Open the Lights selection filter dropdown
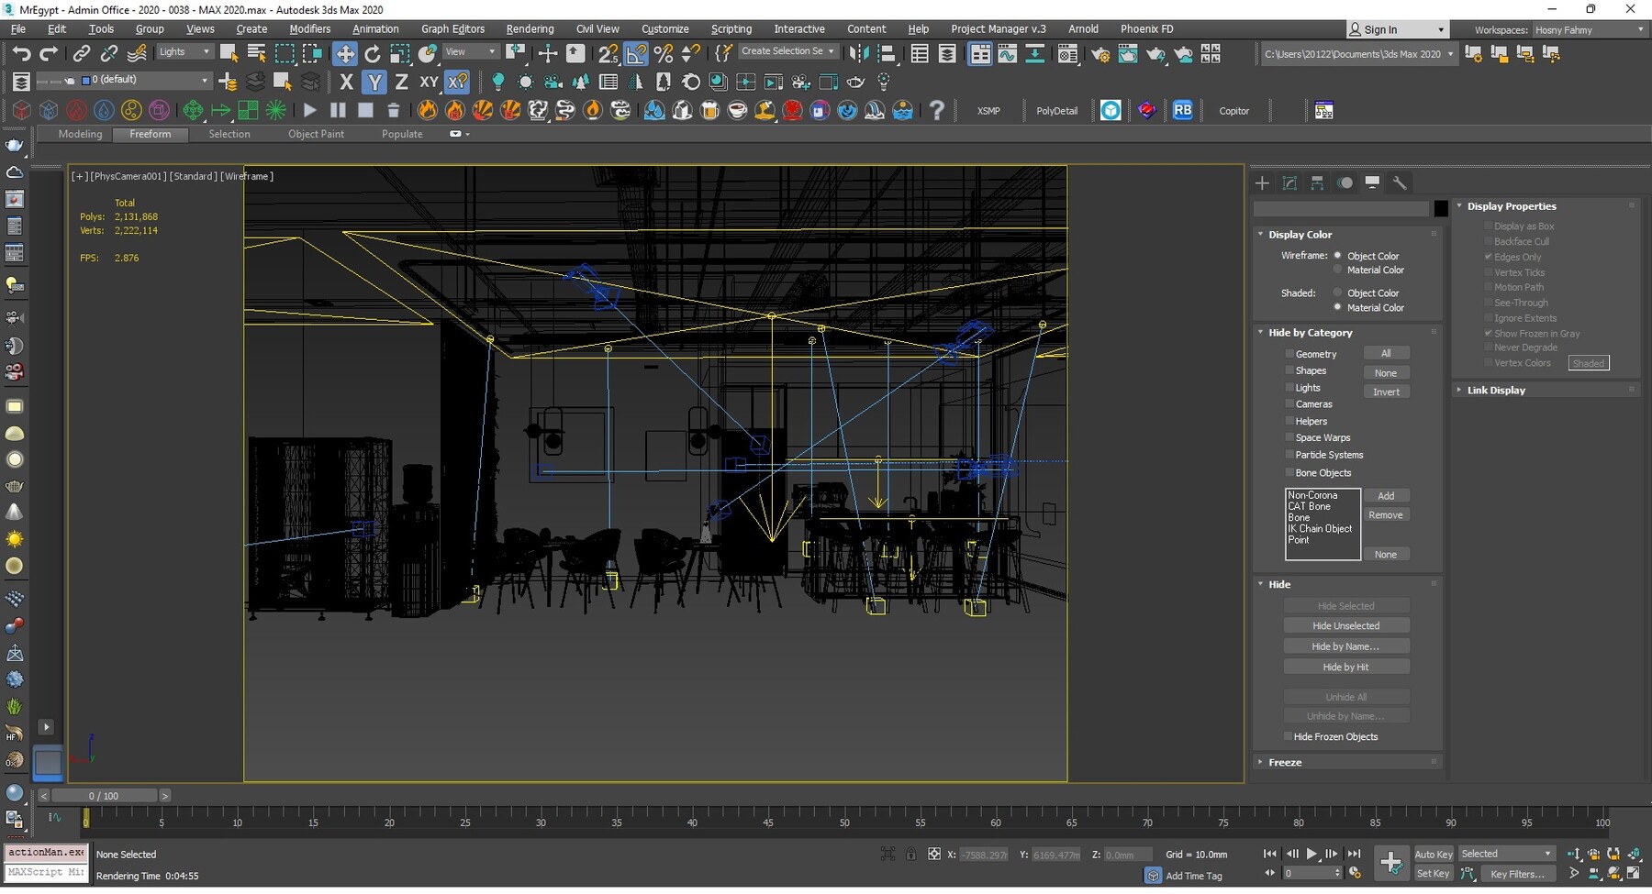This screenshot has width=1652, height=894. (184, 52)
